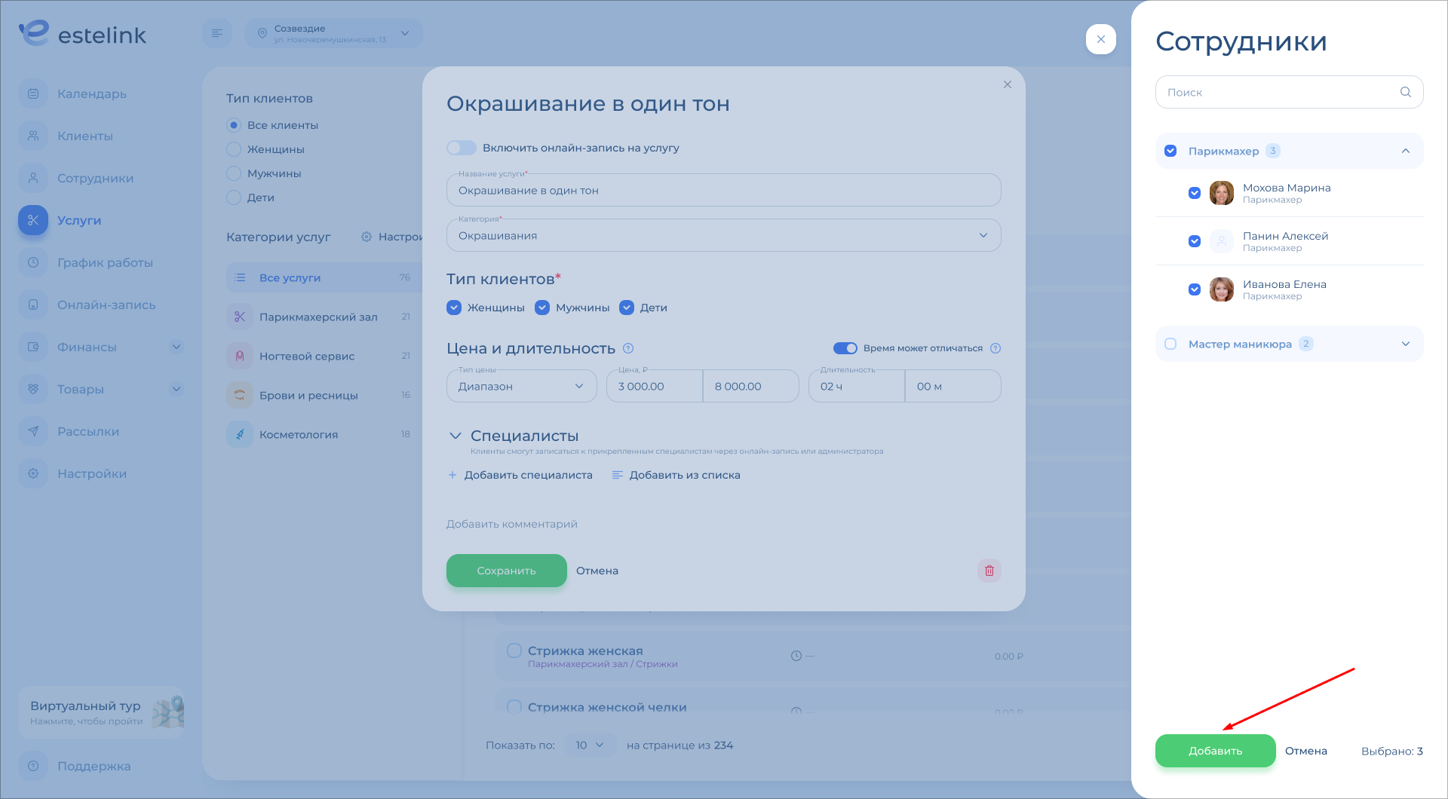Click help icon next to Цена и длительность
Image resolution: width=1448 pixels, height=799 pixels.
click(x=628, y=348)
